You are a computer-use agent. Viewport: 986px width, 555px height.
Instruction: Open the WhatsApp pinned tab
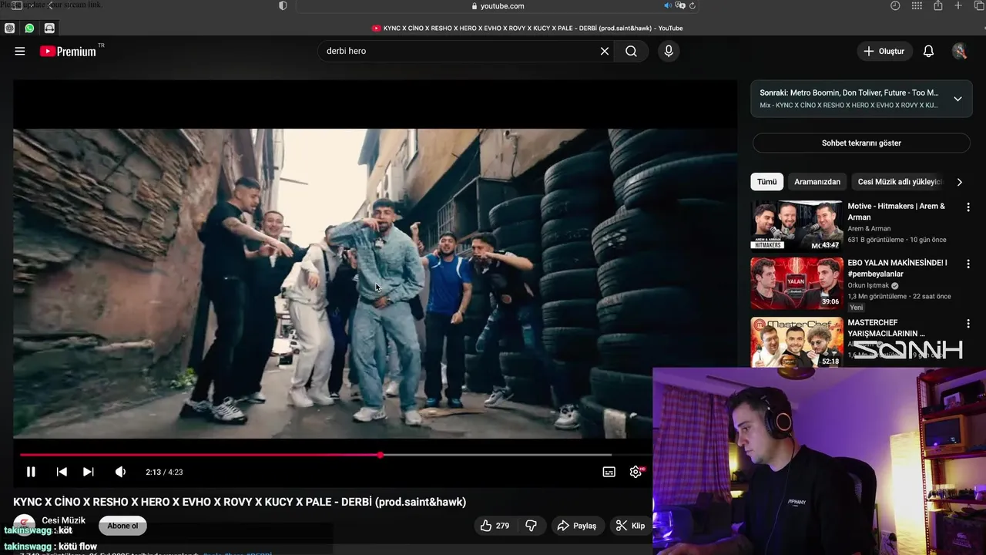click(x=29, y=28)
